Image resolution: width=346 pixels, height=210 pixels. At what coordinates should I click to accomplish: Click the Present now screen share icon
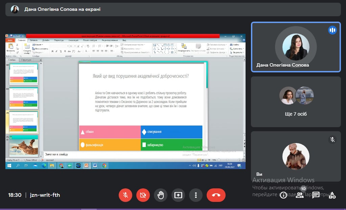[178, 195]
